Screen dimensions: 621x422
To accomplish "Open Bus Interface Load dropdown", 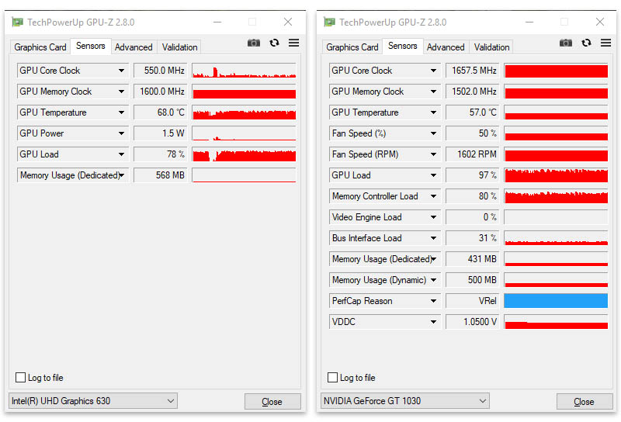I will 433,238.
